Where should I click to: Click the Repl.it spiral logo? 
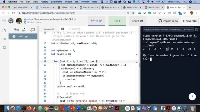(11, 21)
